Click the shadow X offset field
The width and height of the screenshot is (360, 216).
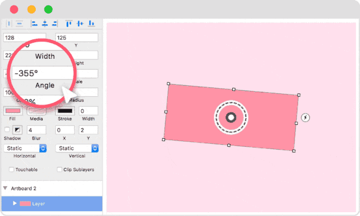(x=65, y=130)
